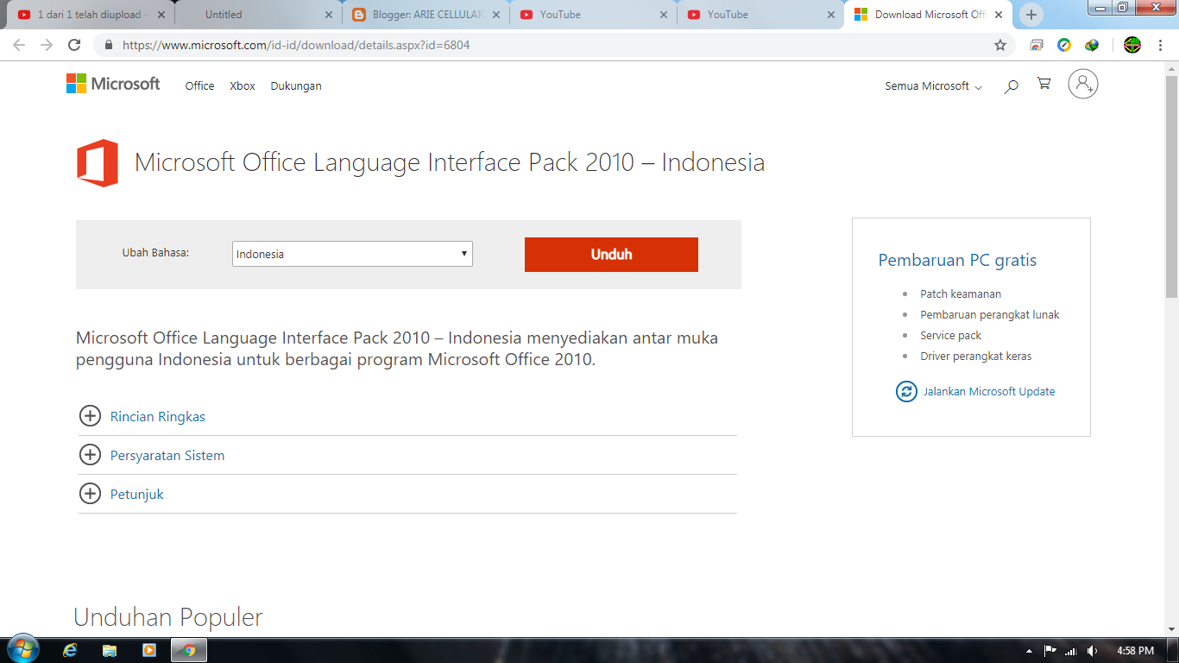Click the red Unduh download button
Viewport: 1179px width, 663px height.
(x=611, y=255)
